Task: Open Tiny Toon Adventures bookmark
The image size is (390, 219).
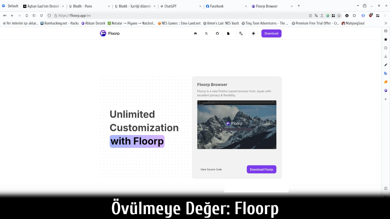Action: (264, 23)
